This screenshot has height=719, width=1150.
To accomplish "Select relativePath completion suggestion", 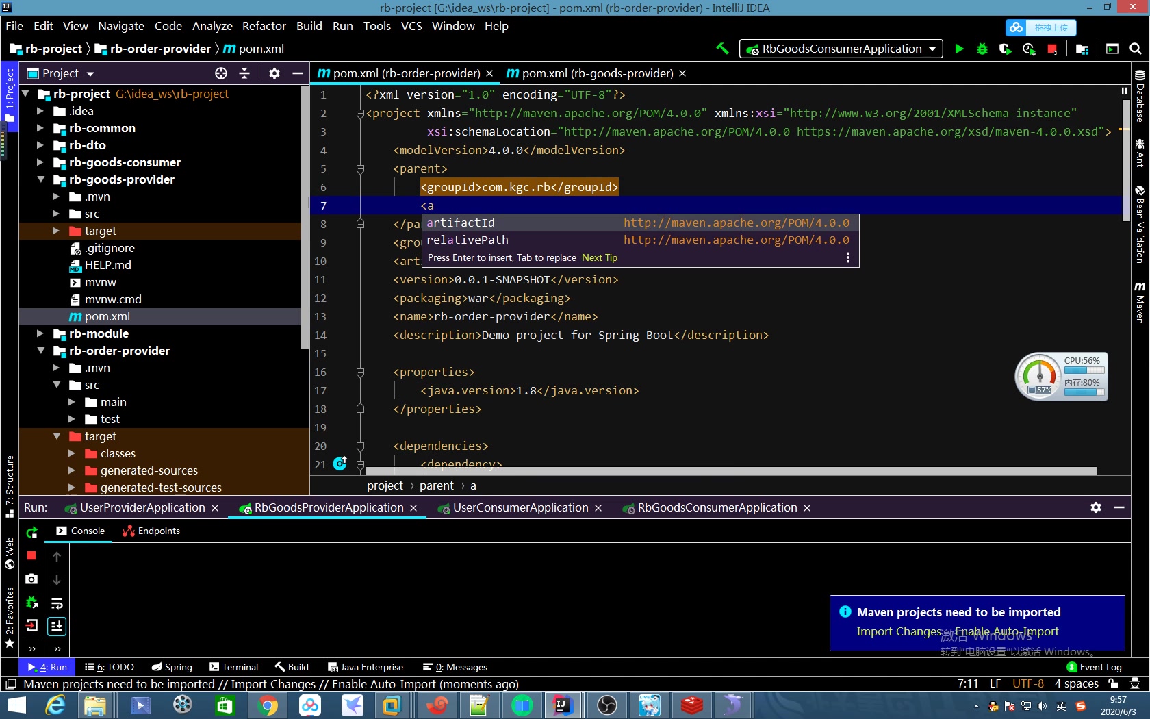I will (x=640, y=240).
